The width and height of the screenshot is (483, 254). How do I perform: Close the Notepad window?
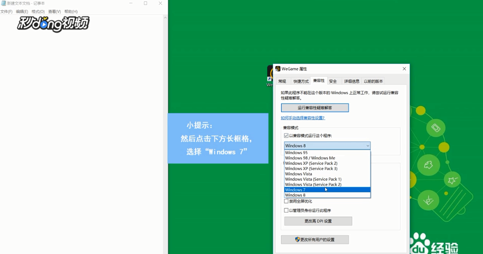pyautogui.click(x=160, y=3)
